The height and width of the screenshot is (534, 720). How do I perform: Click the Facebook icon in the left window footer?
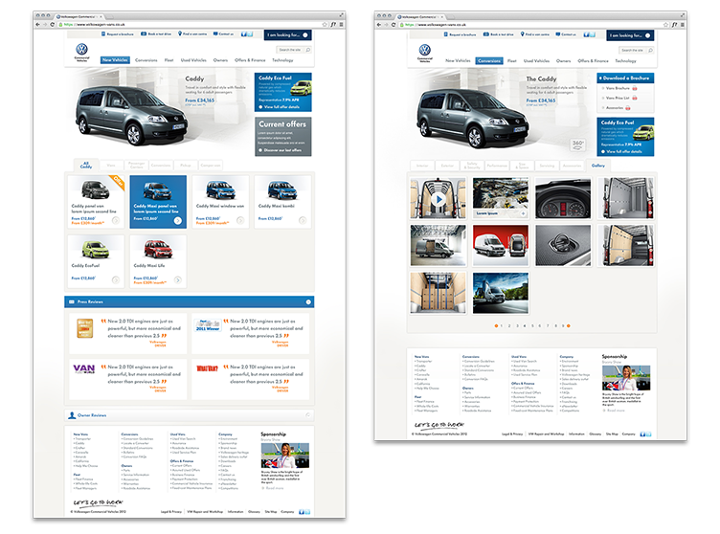(x=302, y=511)
